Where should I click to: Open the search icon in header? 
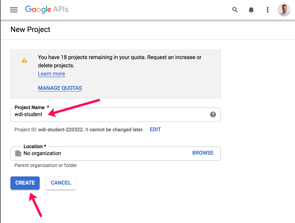click(x=235, y=10)
